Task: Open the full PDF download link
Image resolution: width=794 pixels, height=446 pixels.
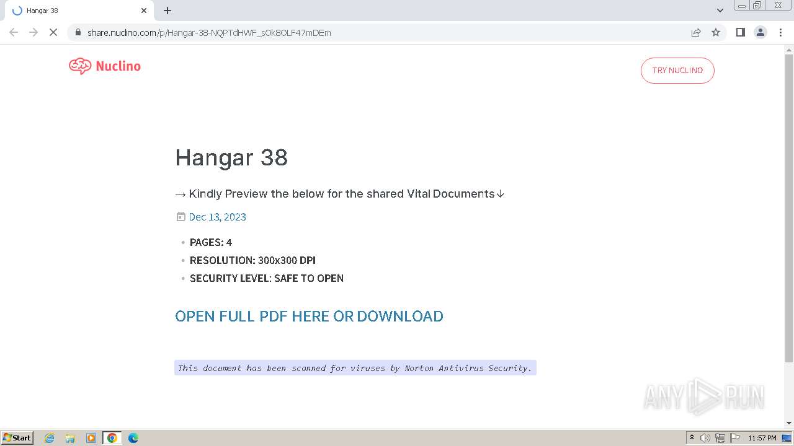Action: (309, 316)
